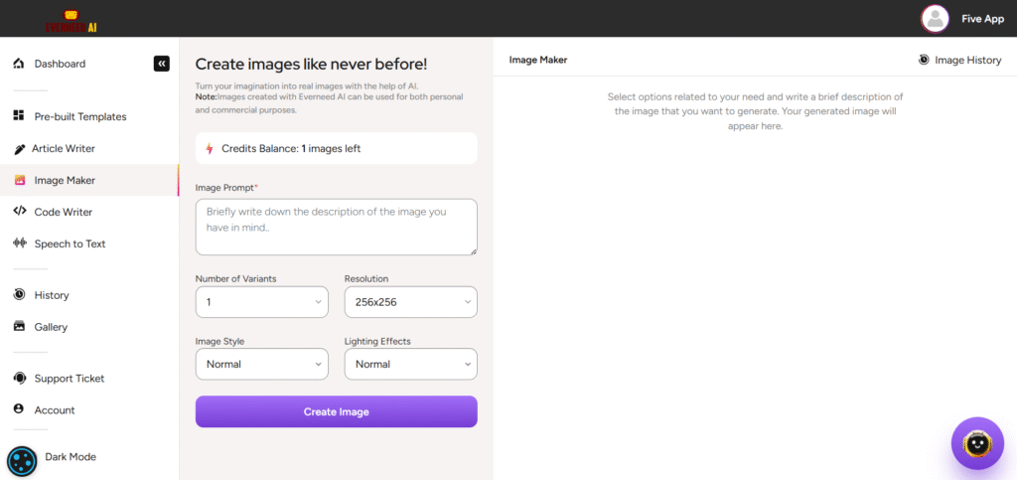
Task: Click the Number of Variants label
Action: coord(236,278)
